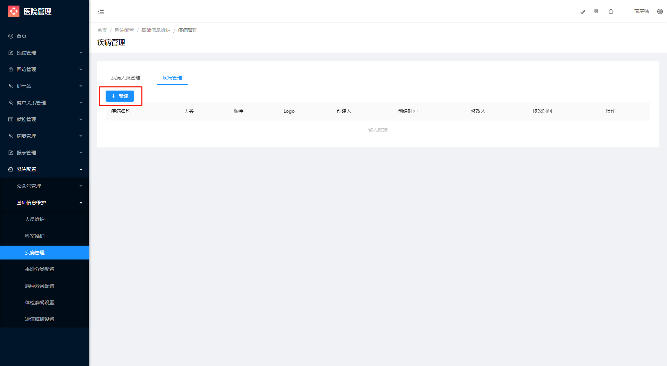Click the 暂无数据 empty table text
Image resolution: width=667 pixels, height=366 pixels.
[378, 130]
